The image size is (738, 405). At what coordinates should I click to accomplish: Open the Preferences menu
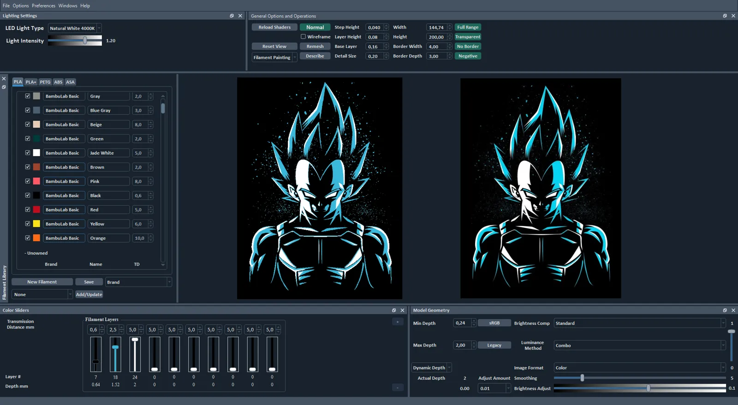tap(43, 6)
